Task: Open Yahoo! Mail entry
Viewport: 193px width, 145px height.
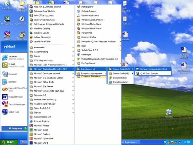Action: (x=98, y=33)
